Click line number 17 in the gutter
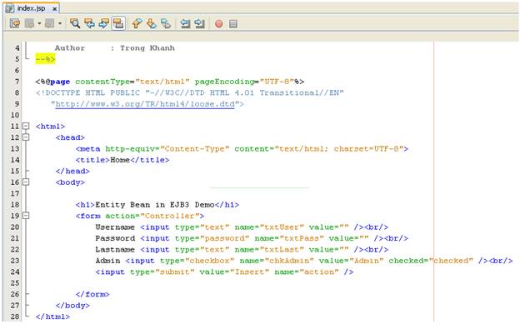Viewport: 520px width, 324px height. (x=15, y=193)
